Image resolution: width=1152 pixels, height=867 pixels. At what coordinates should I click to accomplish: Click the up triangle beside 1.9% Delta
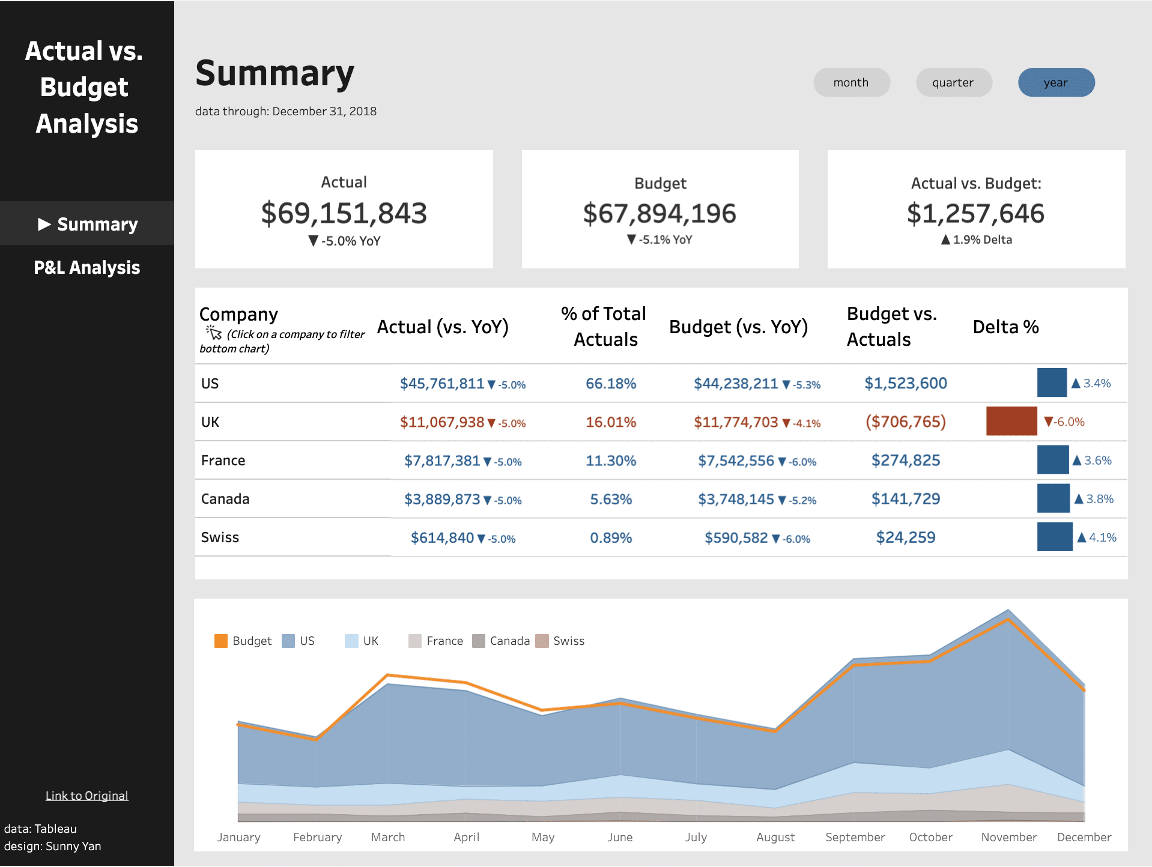point(945,240)
